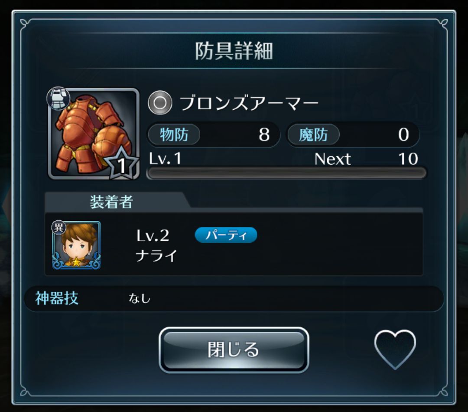468x412 pixels.
Task: Click the Bronze Armor item icon
Action: [x=94, y=134]
